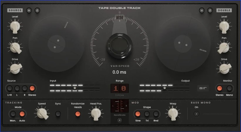This screenshot has height=132, width=241.
Task: Click the Tracking Speed knob
Action: (42, 114)
